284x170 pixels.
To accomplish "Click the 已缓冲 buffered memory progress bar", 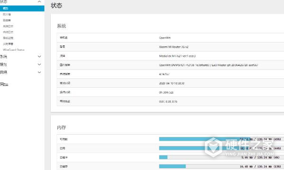I will [x=221, y=157].
